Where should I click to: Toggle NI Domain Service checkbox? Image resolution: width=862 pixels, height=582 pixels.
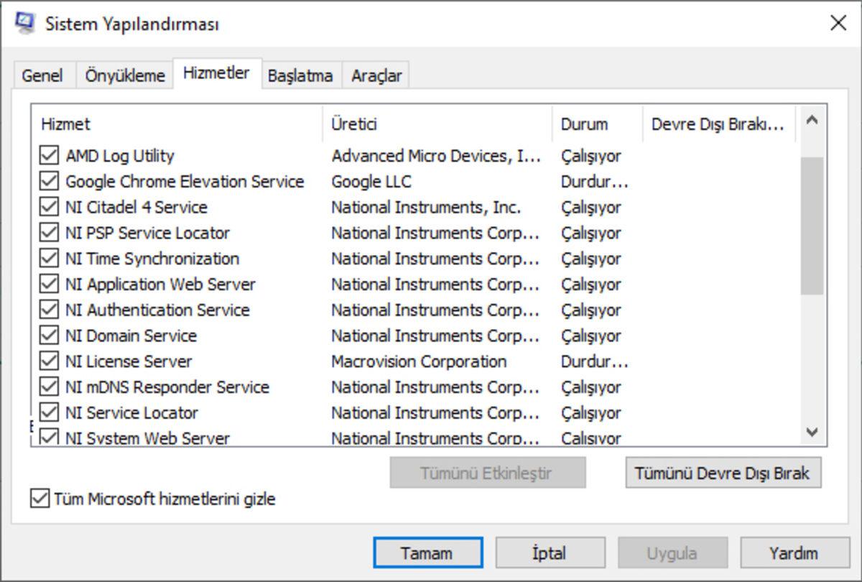point(46,336)
